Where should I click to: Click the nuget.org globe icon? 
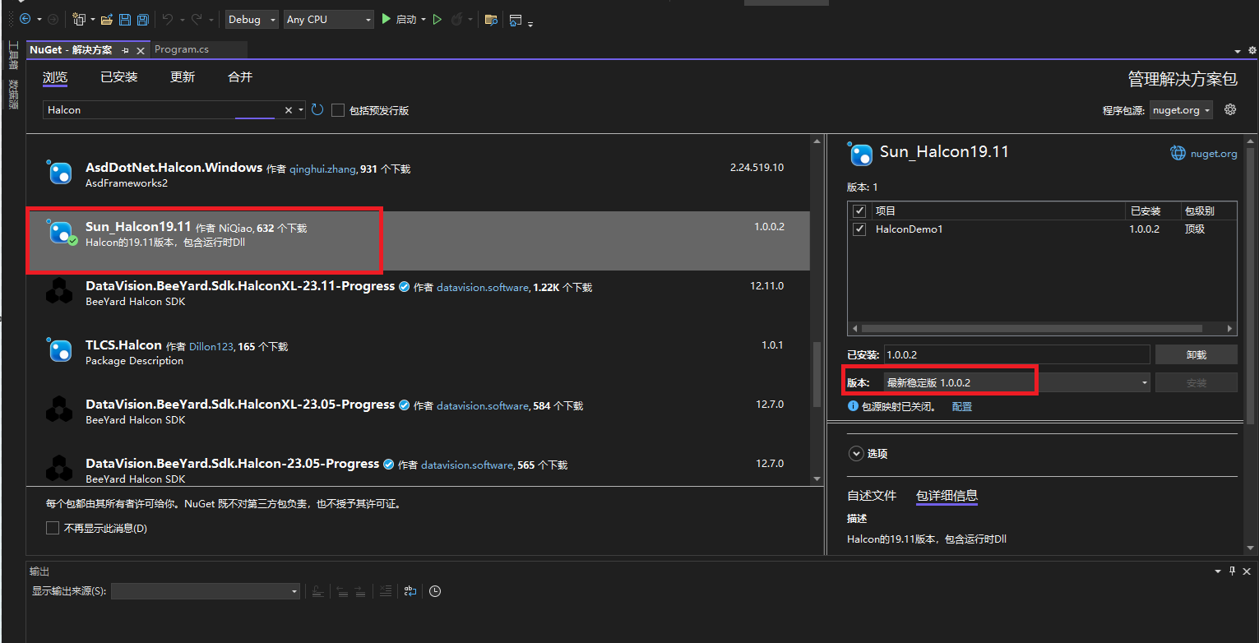pyautogui.click(x=1178, y=153)
